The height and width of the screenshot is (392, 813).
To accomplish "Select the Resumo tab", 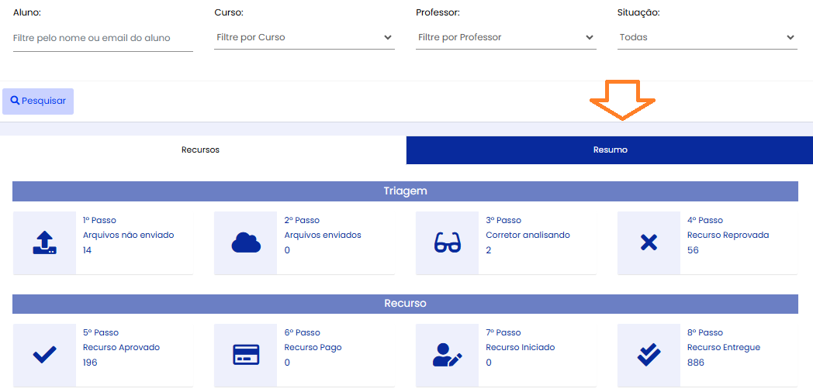I will [610, 150].
